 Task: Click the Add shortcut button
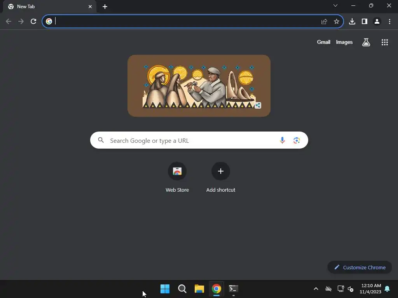[221, 177]
